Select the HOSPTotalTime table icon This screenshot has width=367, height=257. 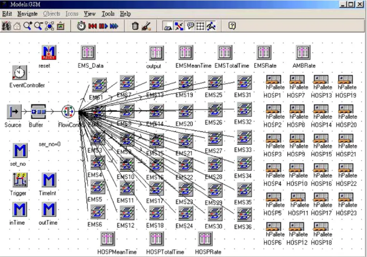[156, 239]
